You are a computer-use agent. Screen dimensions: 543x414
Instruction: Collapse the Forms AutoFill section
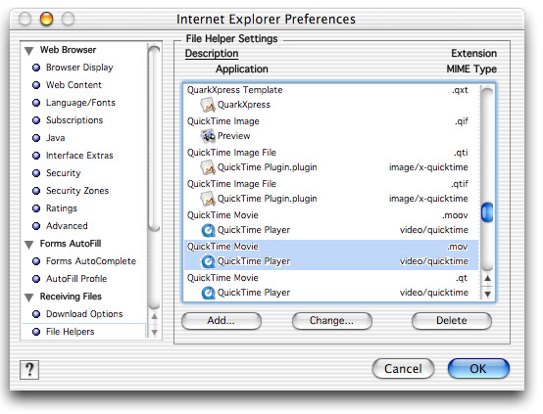[29, 245]
